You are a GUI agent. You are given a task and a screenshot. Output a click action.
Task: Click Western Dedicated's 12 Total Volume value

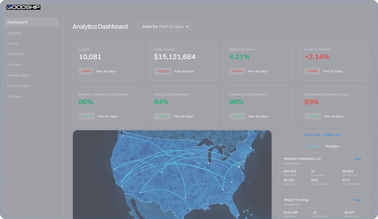coord(313,171)
